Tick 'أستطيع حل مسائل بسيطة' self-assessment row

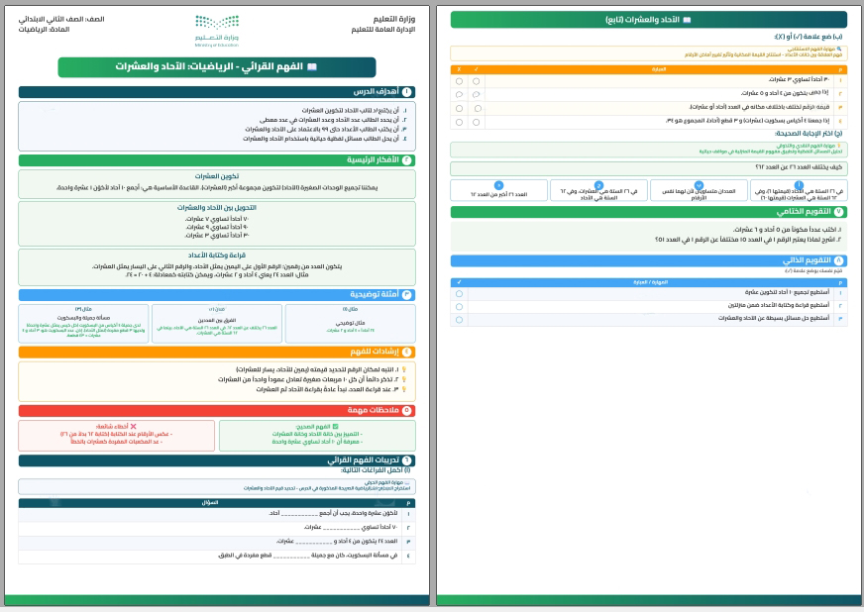(459, 320)
